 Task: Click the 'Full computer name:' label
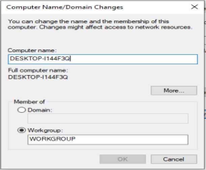point(38,70)
